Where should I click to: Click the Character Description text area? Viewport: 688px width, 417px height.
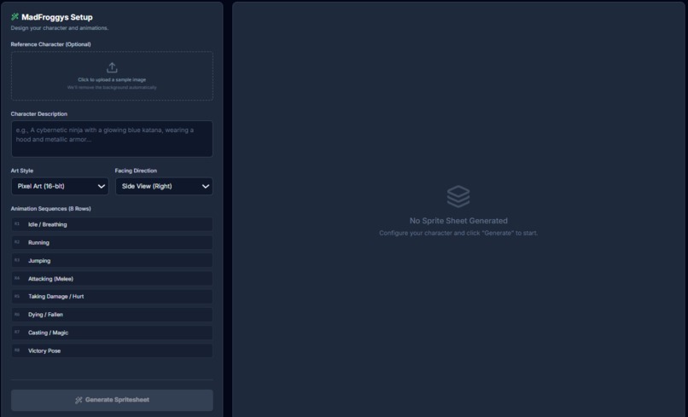pos(112,139)
